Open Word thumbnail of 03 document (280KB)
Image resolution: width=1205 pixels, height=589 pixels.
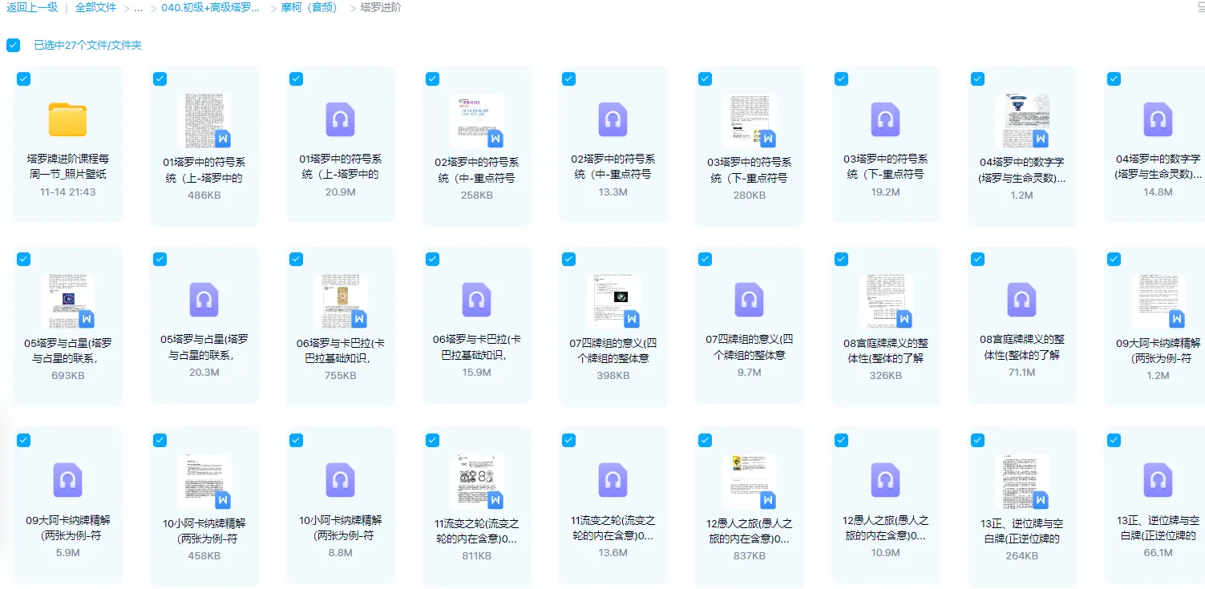[x=750, y=121]
